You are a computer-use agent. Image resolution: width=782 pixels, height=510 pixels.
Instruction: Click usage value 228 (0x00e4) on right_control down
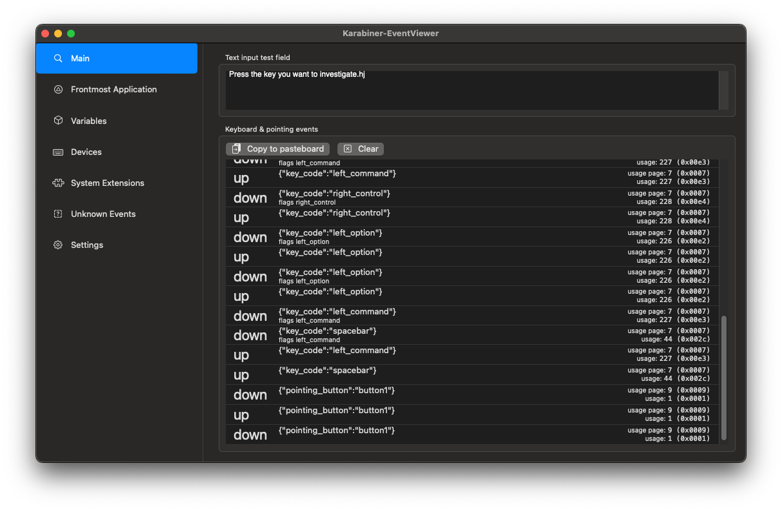coord(673,202)
